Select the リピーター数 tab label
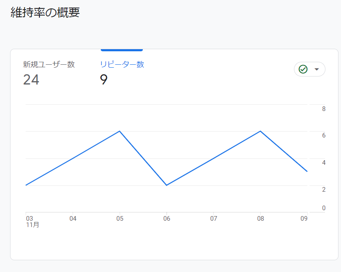Image resolution: width=341 pixels, height=272 pixels. click(122, 64)
